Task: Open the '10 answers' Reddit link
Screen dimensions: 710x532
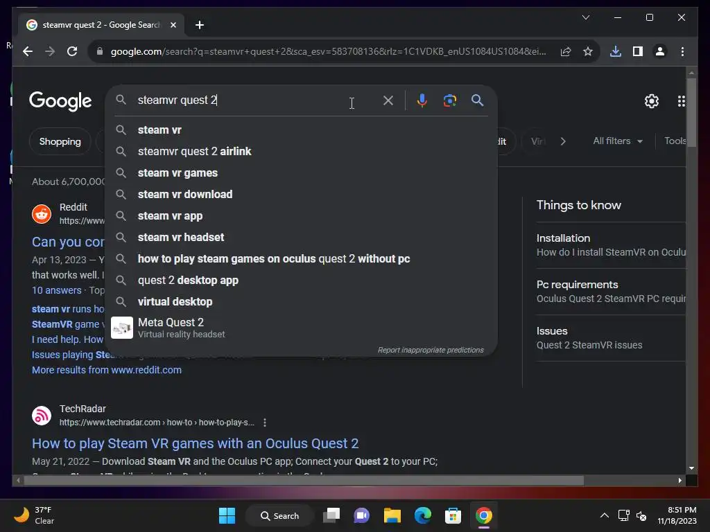Action: pos(57,290)
